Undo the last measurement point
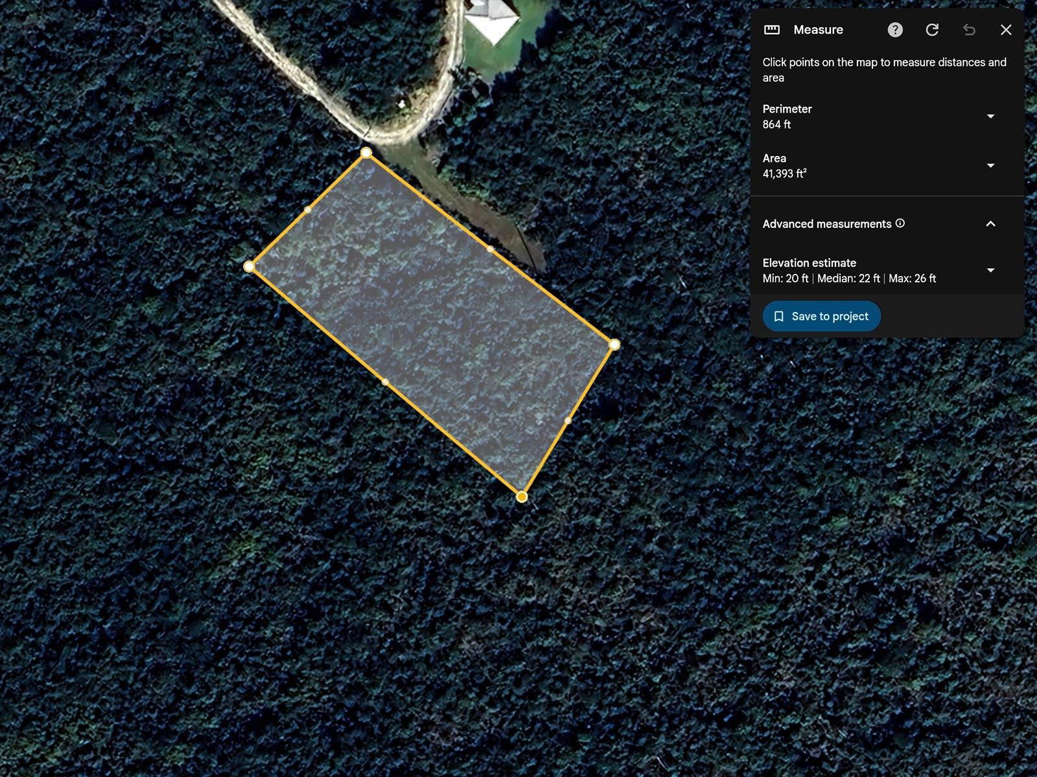The image size is (1037, 777). point(969,30)
